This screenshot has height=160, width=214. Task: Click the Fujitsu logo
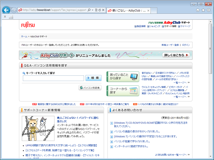tap(28, 25)
